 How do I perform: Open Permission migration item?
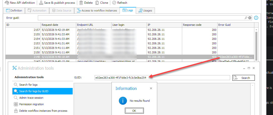42,104
